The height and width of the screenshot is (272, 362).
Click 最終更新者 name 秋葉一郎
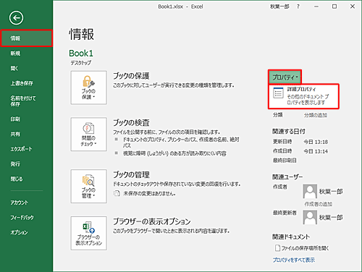click(x=331, y=218)
